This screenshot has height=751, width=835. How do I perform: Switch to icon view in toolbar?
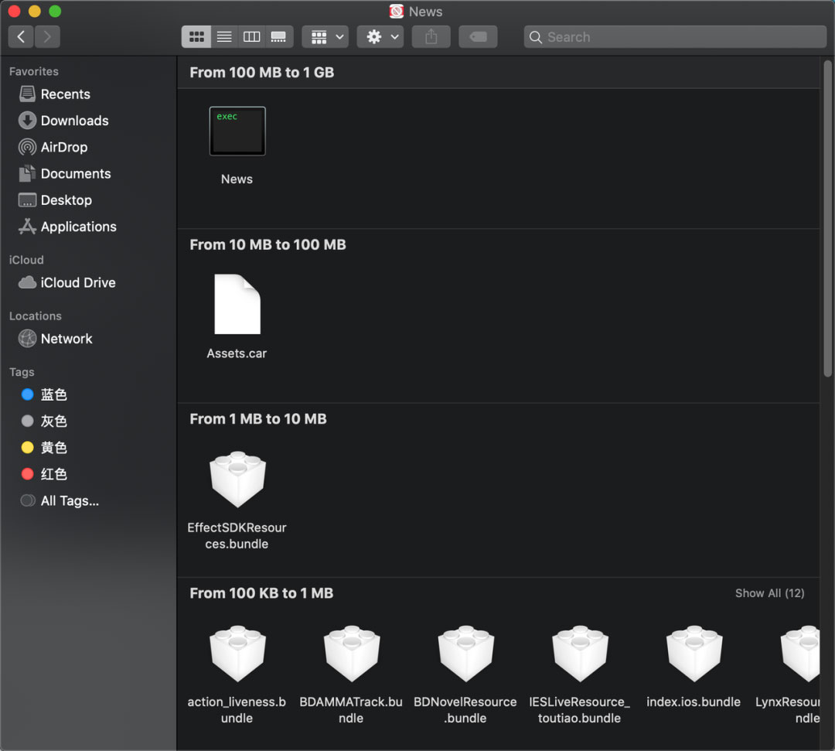coord(196,36)
